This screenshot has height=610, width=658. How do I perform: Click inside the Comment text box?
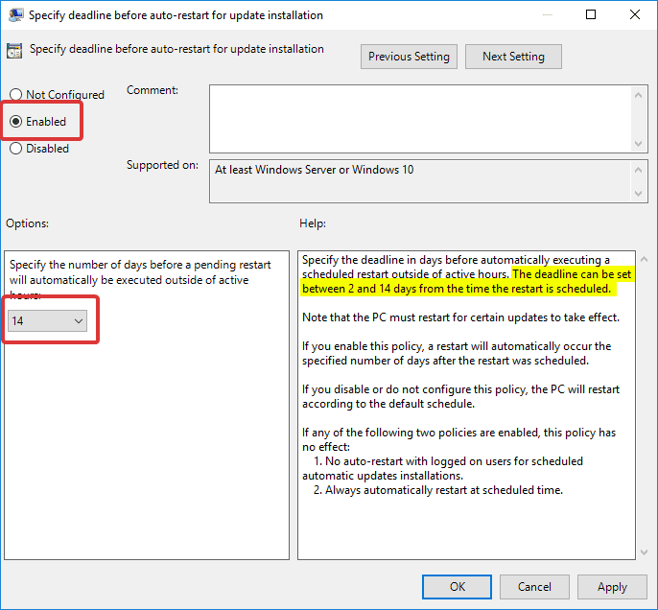point(420,119)
